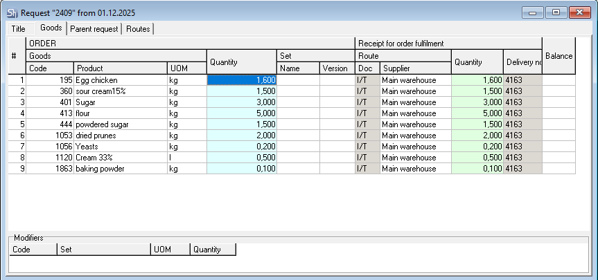The width and height of the screenshot is (598, 280).
Task: Activate the Goods tab
Action: pos(51,28)
